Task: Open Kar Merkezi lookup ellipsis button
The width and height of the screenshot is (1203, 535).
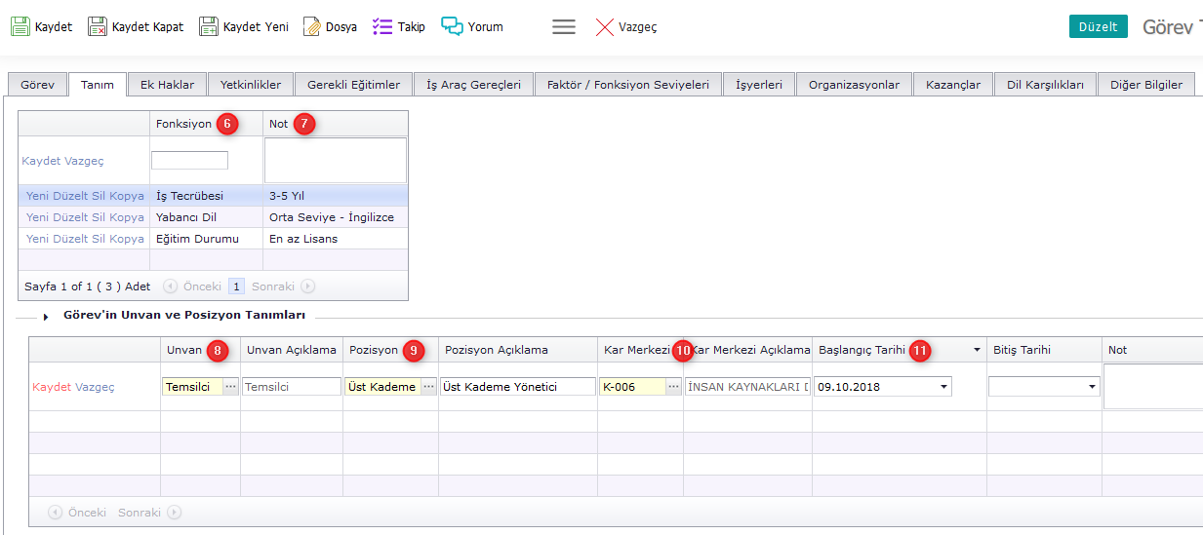Action: (673, 387)
